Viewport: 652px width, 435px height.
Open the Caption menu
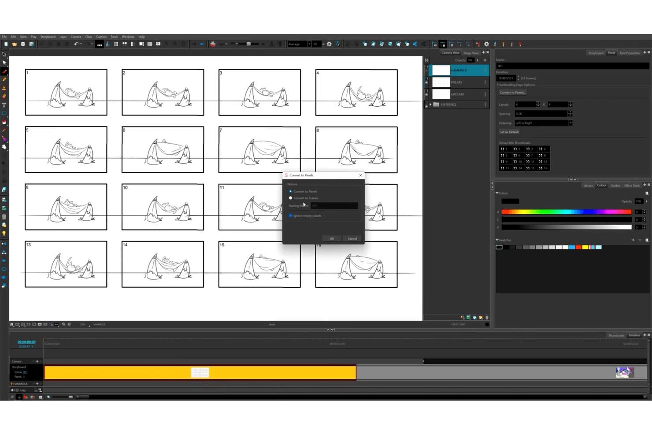coord(101,37)
